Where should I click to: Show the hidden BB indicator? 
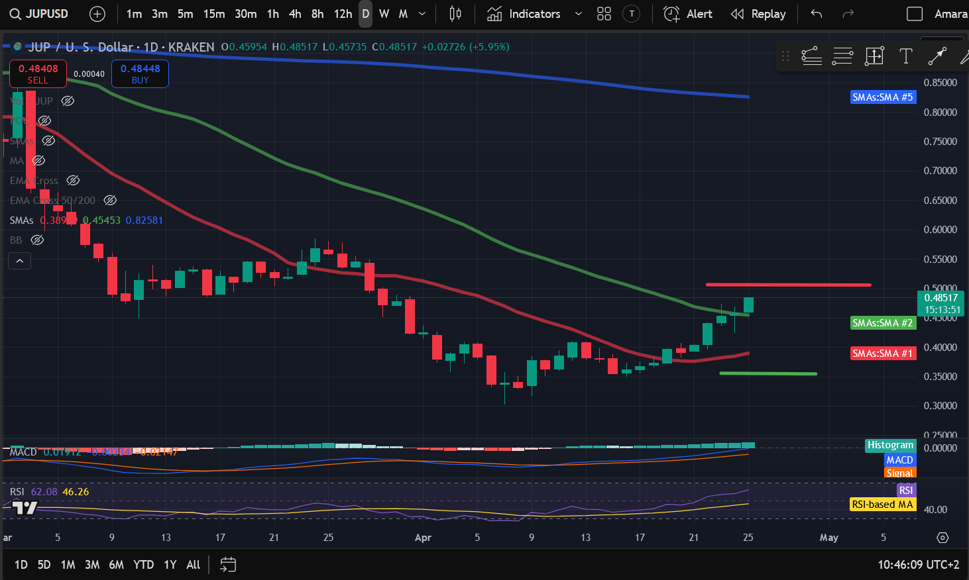[x=38, y=240]
